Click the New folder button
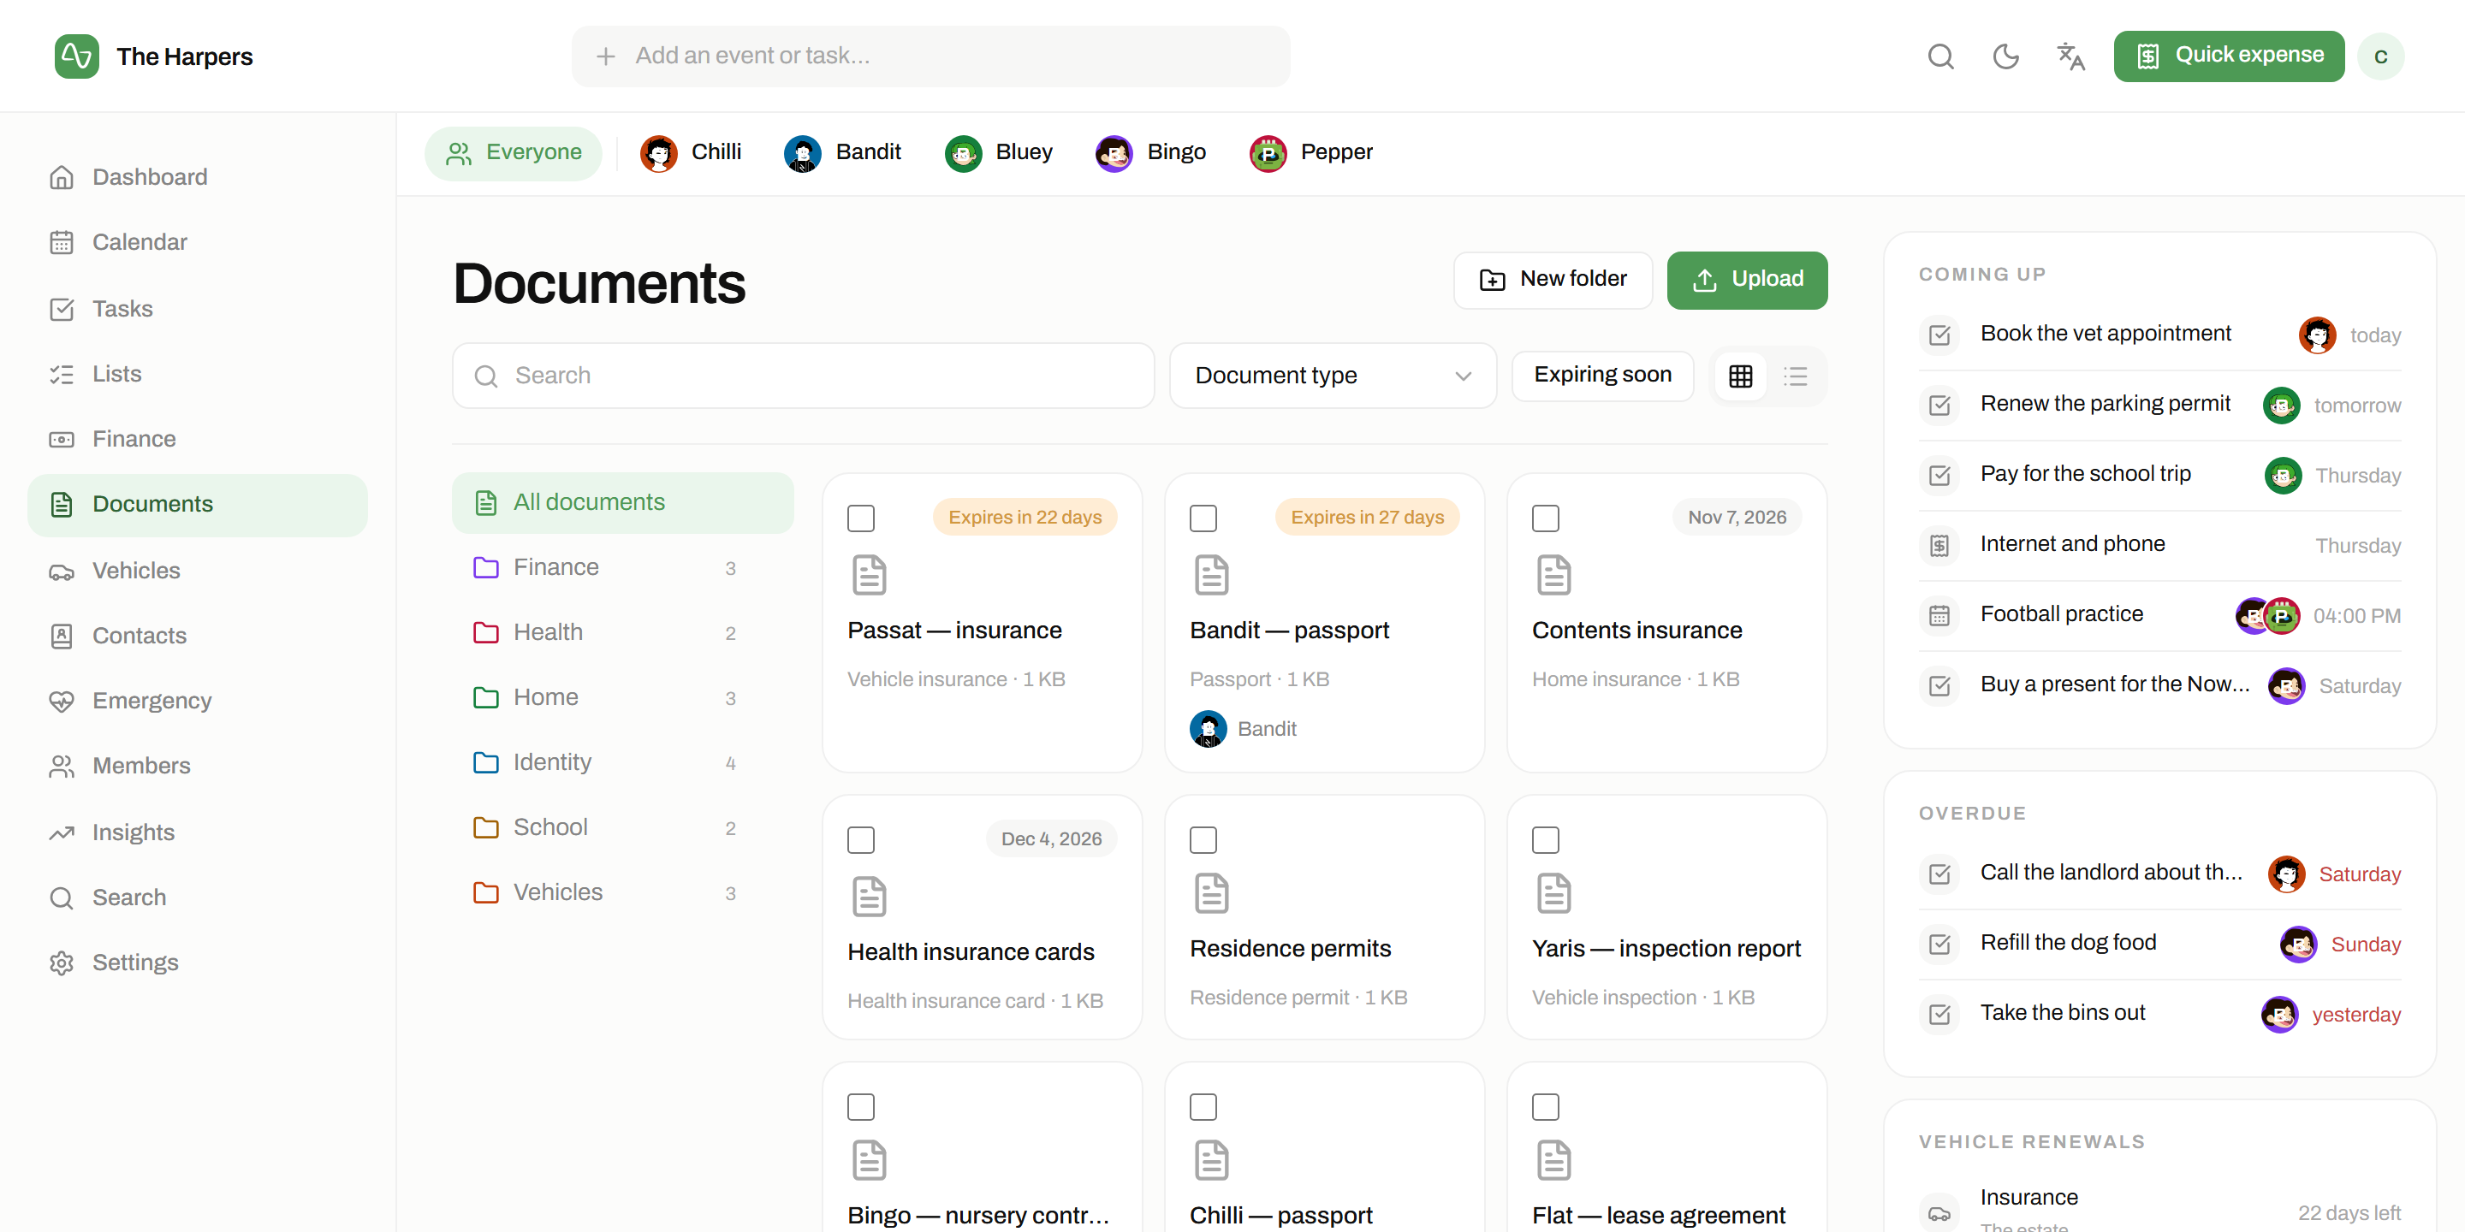 pos(1552,281)
